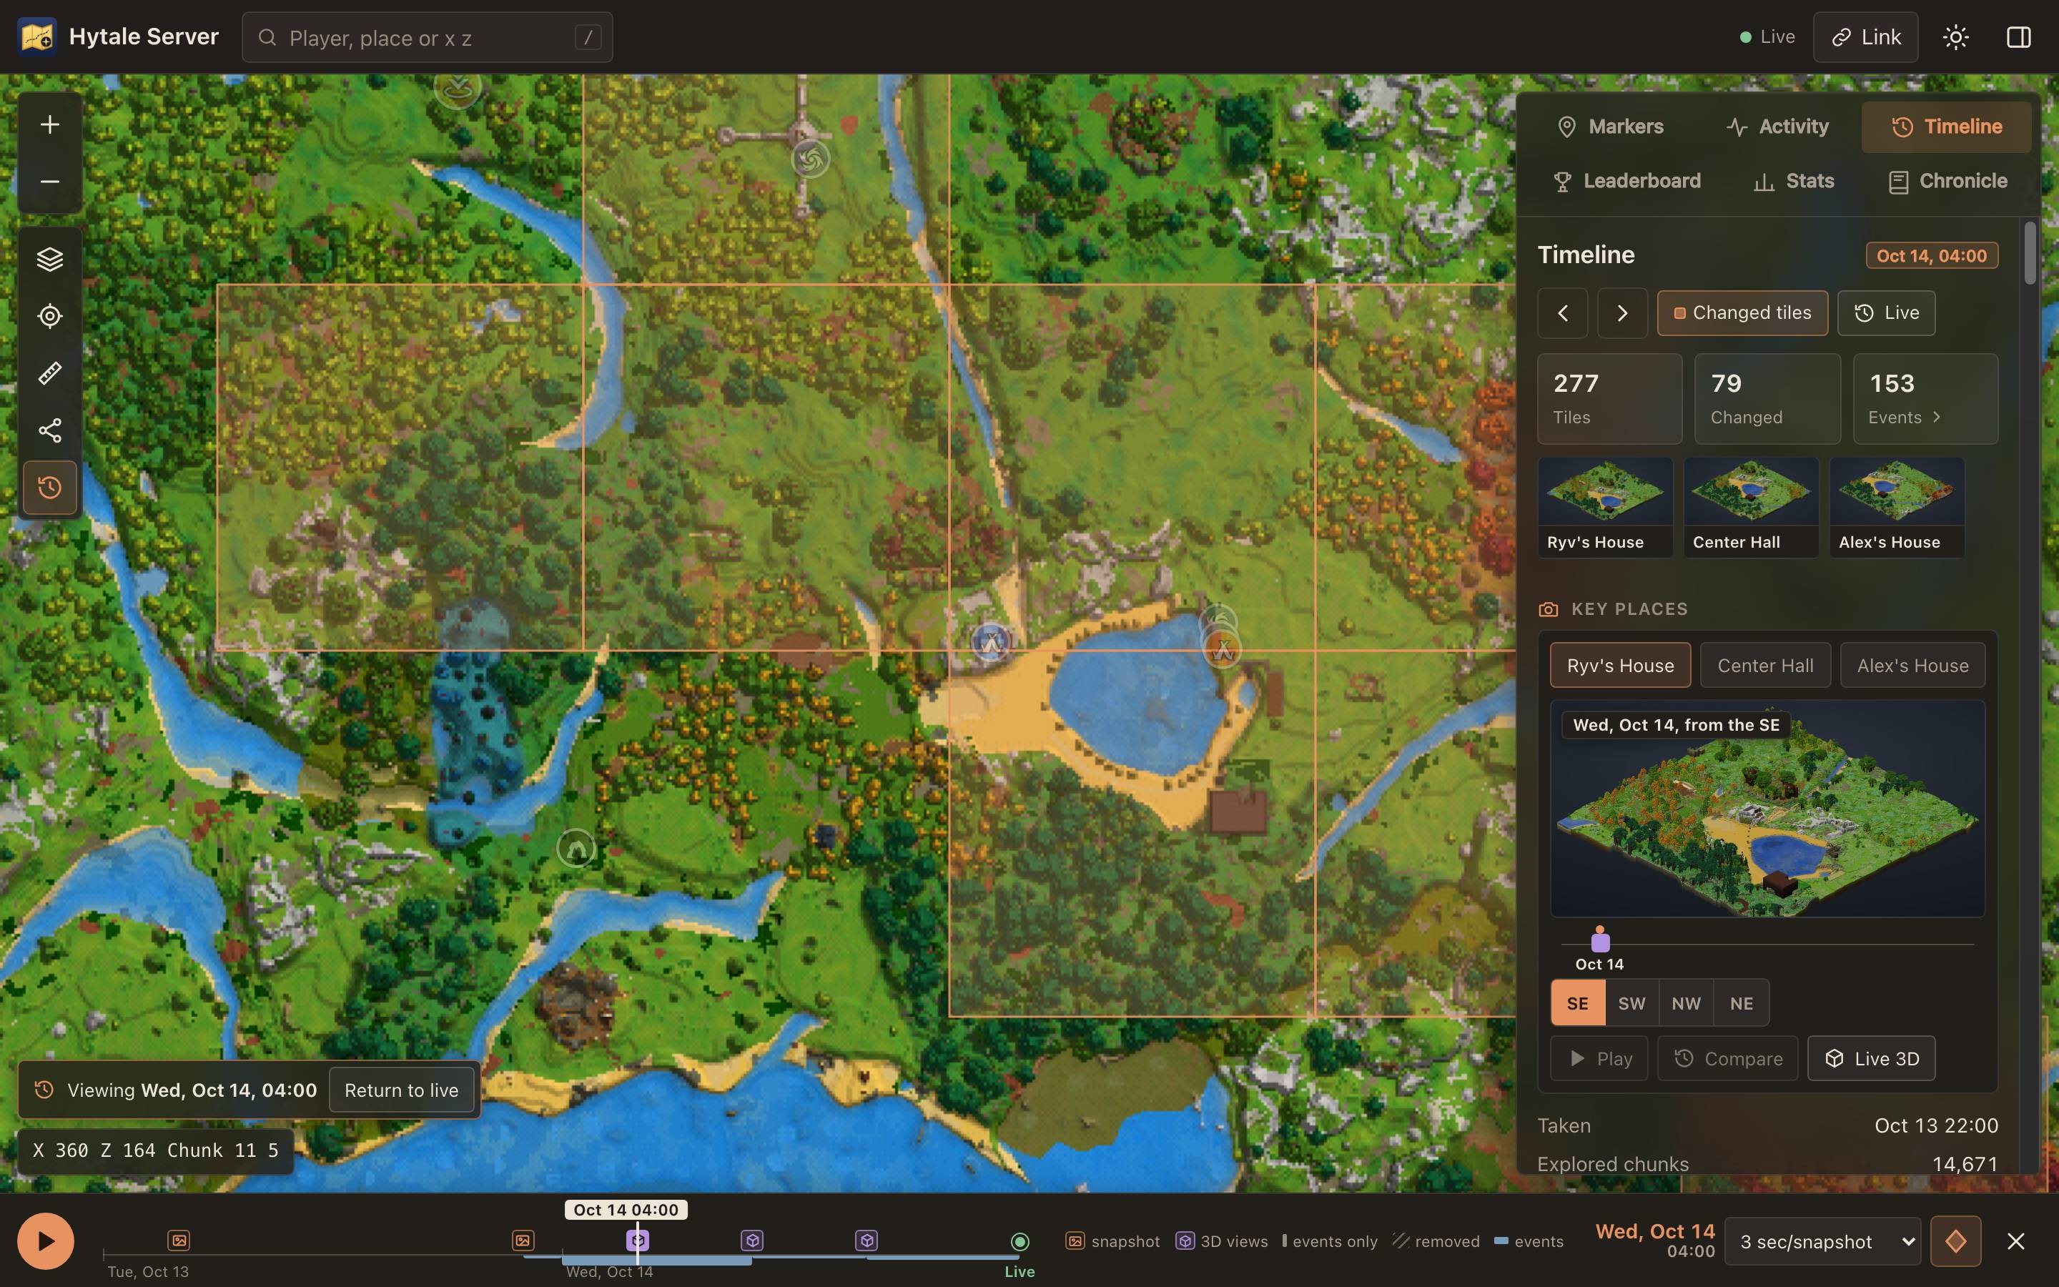Viewport: 2059px width, 1287px height.
Task: Switch theme with the sun icon
Action: [1955, 37]
